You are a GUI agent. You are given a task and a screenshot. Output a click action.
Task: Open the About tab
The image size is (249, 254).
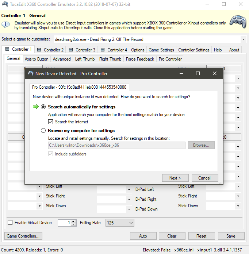click(x=234, y=50)
